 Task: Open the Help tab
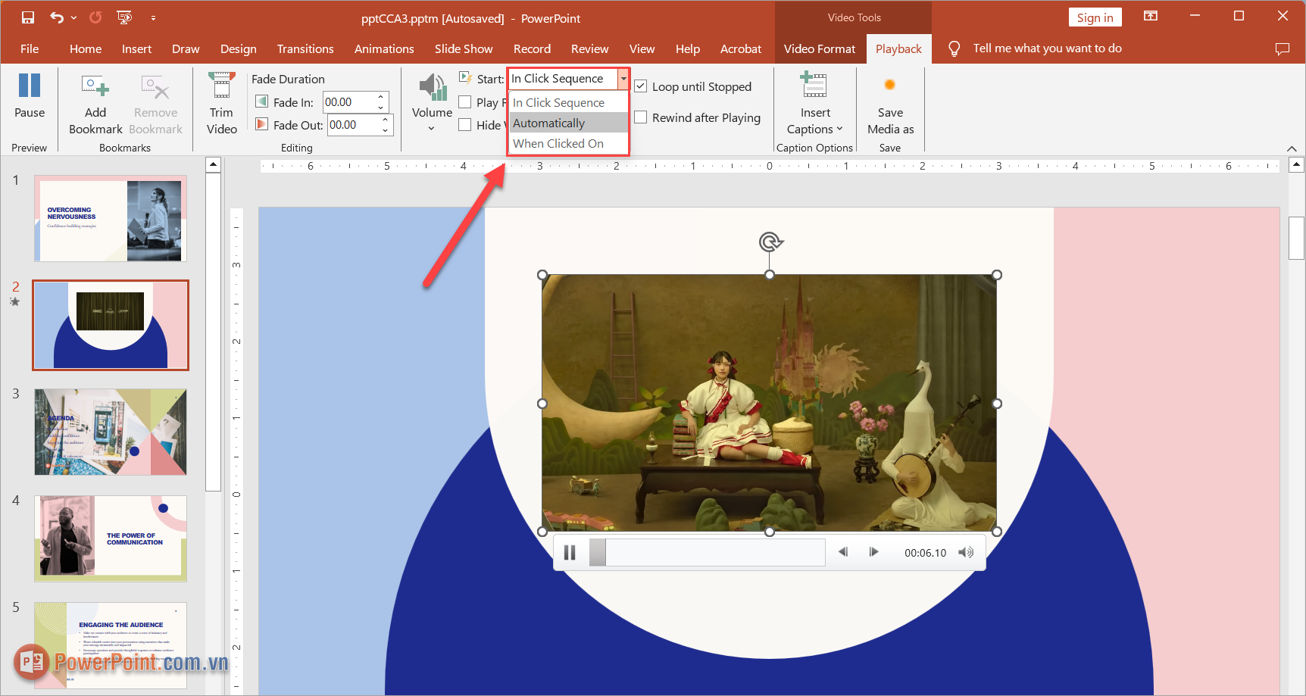(688, 48)
